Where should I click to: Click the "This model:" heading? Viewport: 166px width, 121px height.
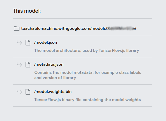tap(27, 11)
